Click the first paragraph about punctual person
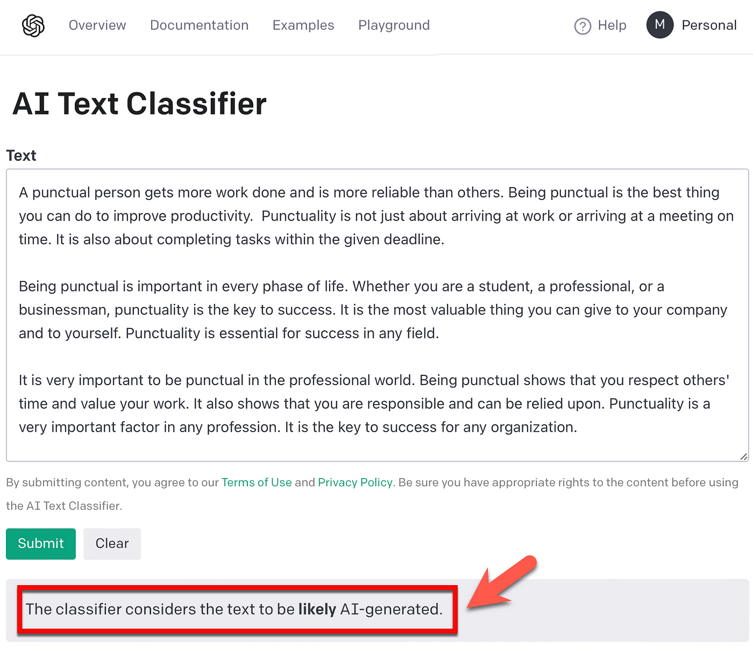Screen dimensions: 753x648 (376, 216)
